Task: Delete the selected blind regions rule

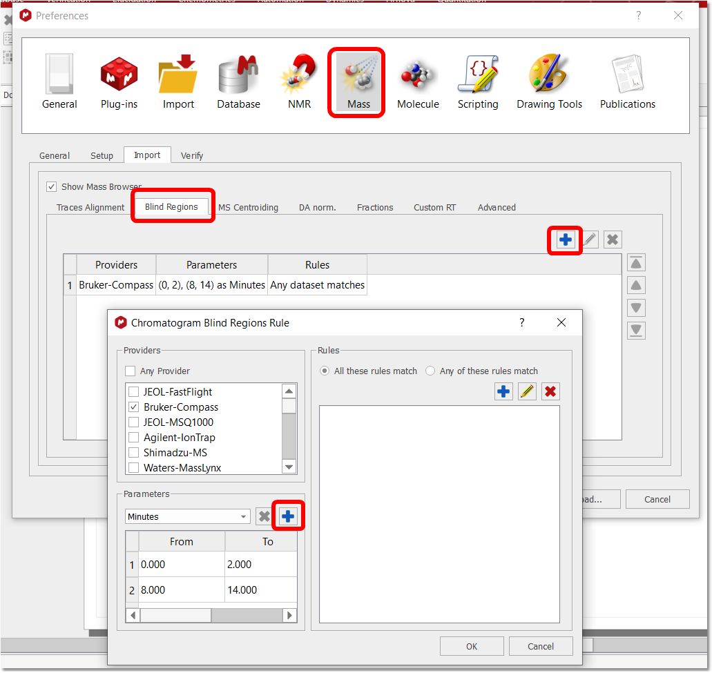Action: [x=613, y=240]
